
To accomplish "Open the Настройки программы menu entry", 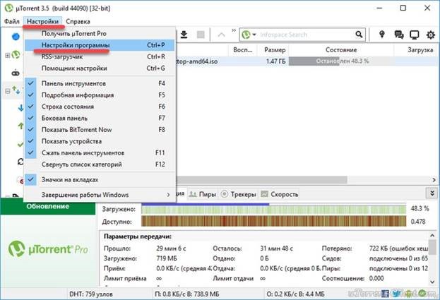I will [100, 45].
